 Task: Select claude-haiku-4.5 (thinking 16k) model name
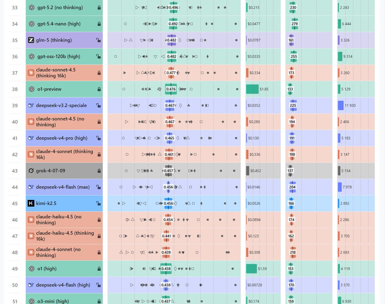pyautogui.click(x=65, y=236)
